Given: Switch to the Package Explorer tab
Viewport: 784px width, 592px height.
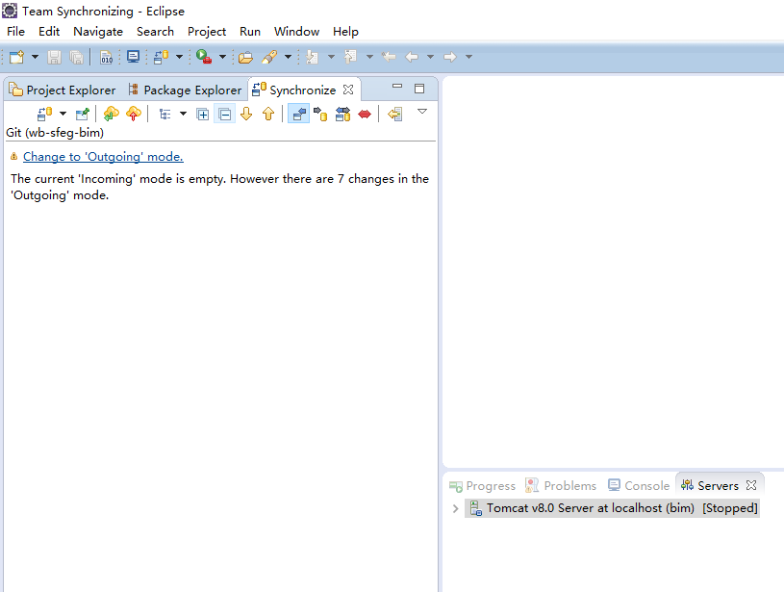Looking at the screenshot, I should 185,90.
